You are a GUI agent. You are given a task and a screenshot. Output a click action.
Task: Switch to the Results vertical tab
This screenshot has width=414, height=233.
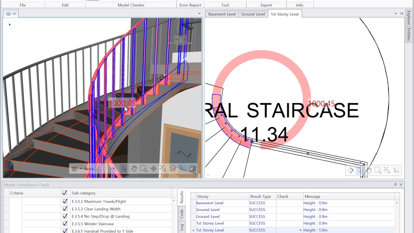pos(182,197)
